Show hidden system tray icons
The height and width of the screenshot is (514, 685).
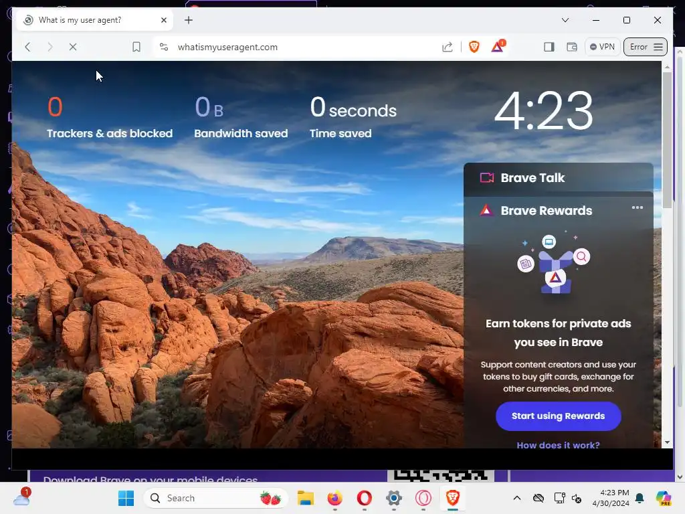pyautogui.click(x=517, y=498)
